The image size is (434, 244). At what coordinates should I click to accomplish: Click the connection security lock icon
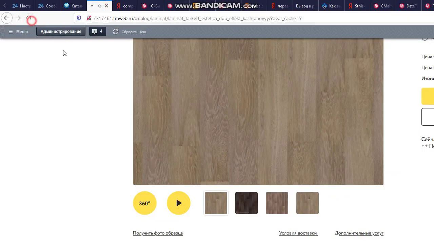click(89, 18)
